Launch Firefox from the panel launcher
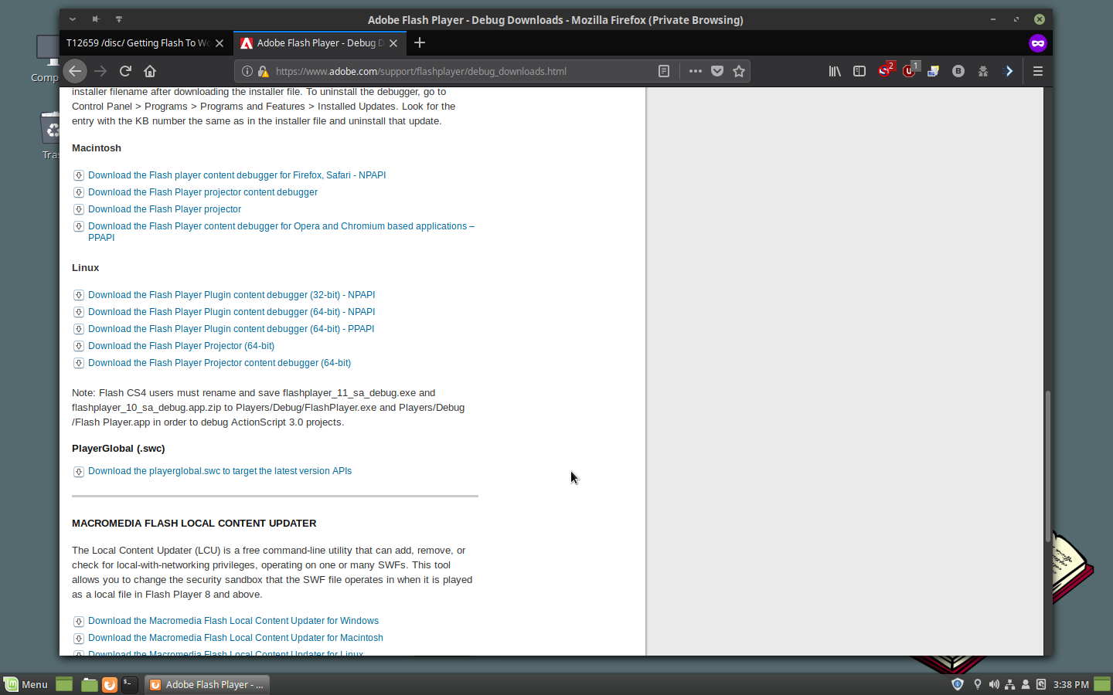Image resolution: width=1113 pixels, height=695 pixels. point(110,684)
